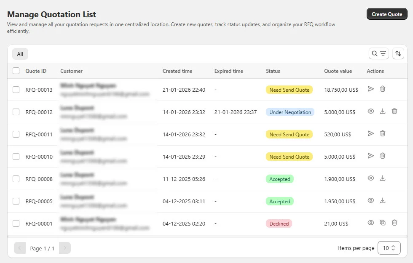This screenshot has height=263, width=413.
Task: Send the quote for RFQ-00010
Action: coord(371,156)
